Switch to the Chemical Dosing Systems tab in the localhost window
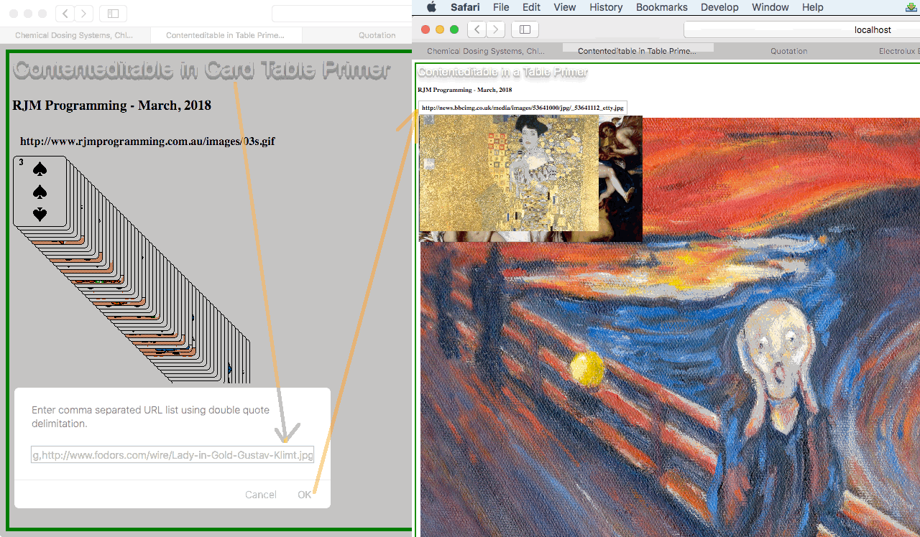This screenshot has height=537, width=920. click(486, 51)
